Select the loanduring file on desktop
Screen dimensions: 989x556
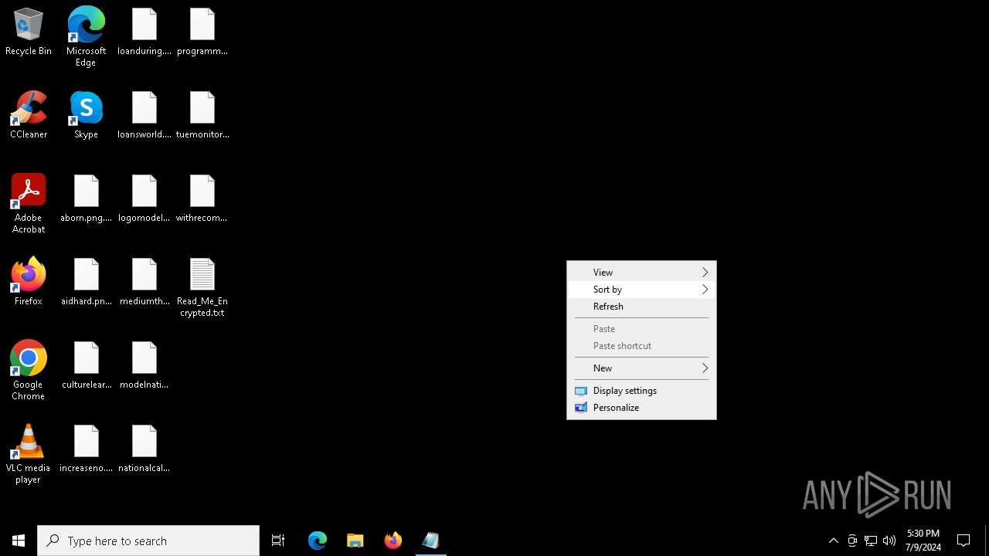pos(144,32)
